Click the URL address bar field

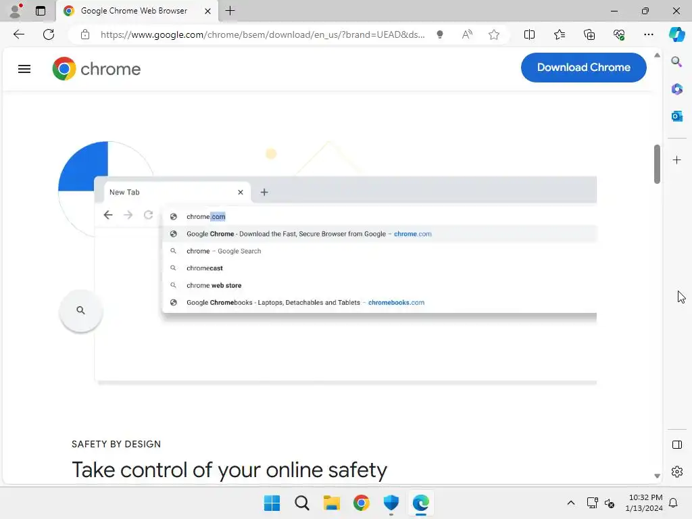tap(262, 34)
